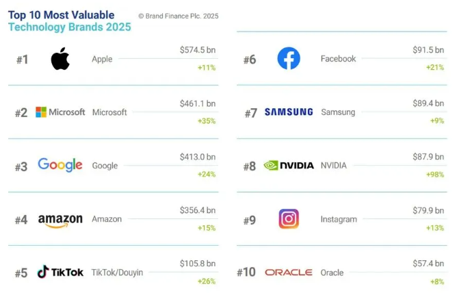Screen dimensions: 459x293
Task: Click the Microsoft logo
Action: coord(60,112)
